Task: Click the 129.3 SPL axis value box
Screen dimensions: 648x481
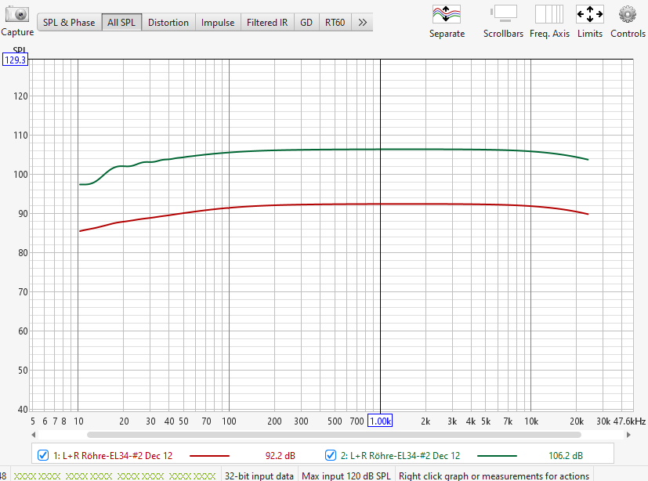Action: click(16, 60)
